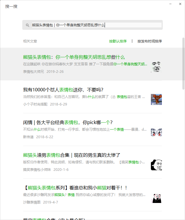Click the '搜一搜' window title

pos(11,6)
